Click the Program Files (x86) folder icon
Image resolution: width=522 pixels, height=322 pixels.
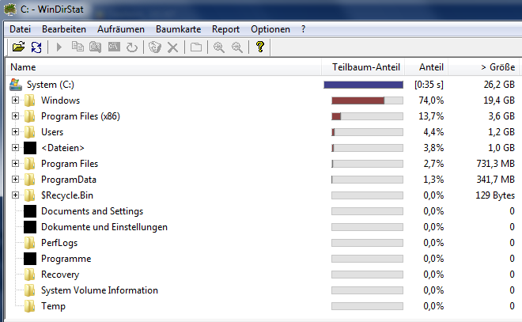[x=29, y=116]
